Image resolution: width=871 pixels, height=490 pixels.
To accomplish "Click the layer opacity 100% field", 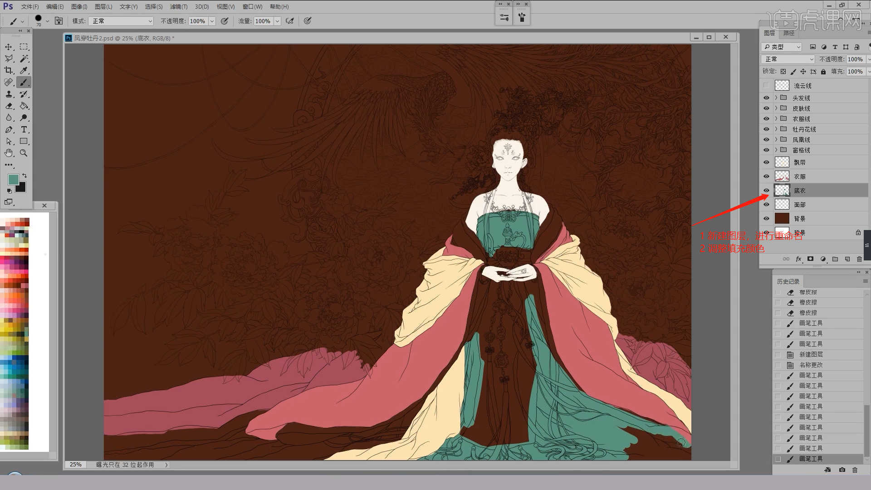I will (x=856, y=59).
